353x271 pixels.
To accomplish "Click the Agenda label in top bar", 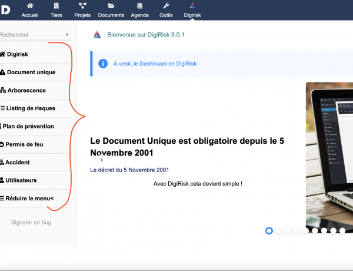I will (140, 15).
